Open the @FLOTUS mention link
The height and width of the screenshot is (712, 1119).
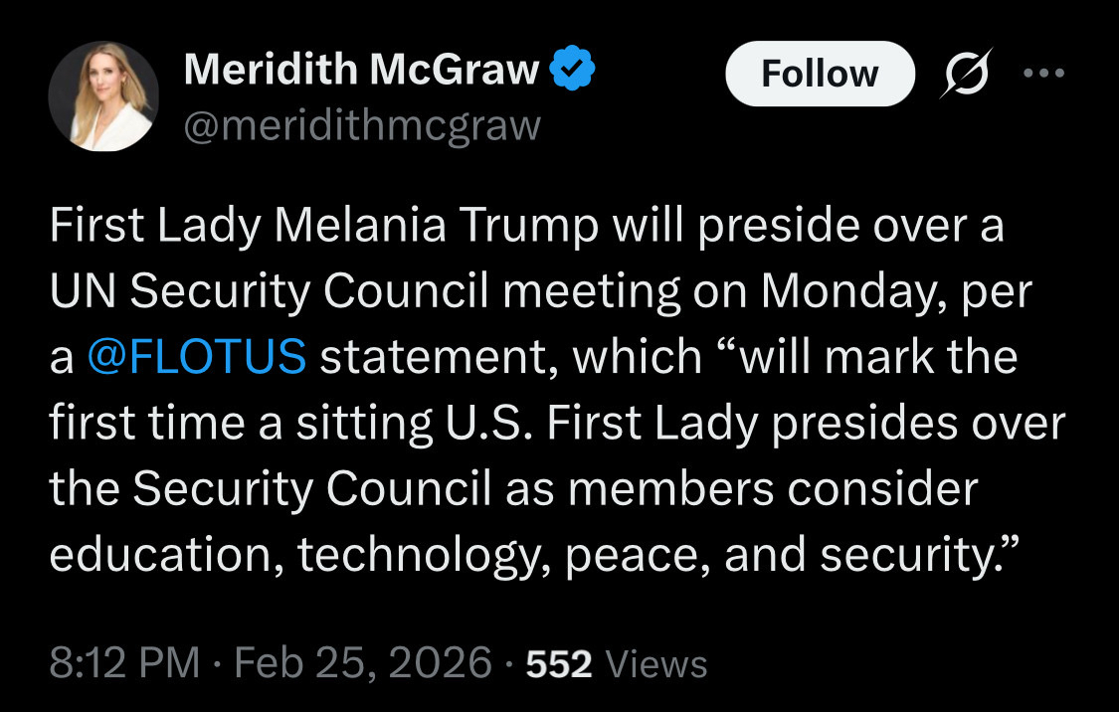click(197, 358)
